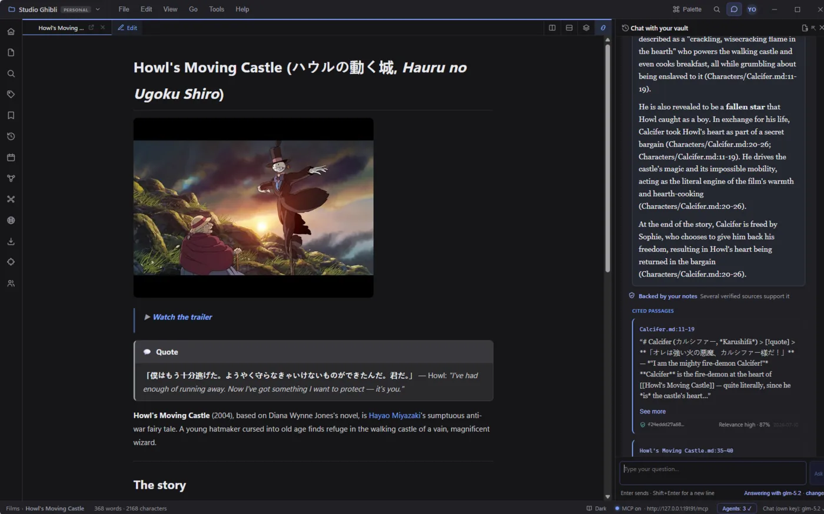Click the 'Relevance high · 87%' label
Image resolution: width=824 pixels, height=514 pixels.
744,425
